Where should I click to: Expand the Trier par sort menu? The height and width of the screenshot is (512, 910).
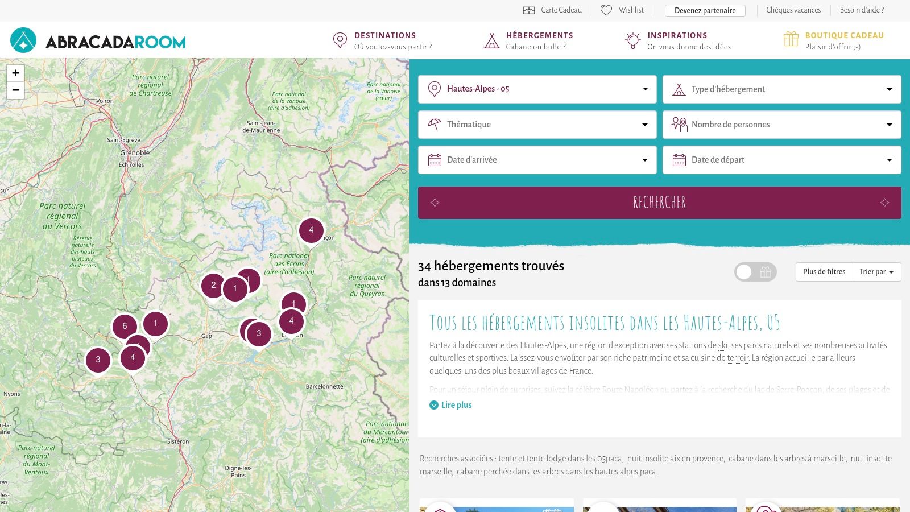876,272
